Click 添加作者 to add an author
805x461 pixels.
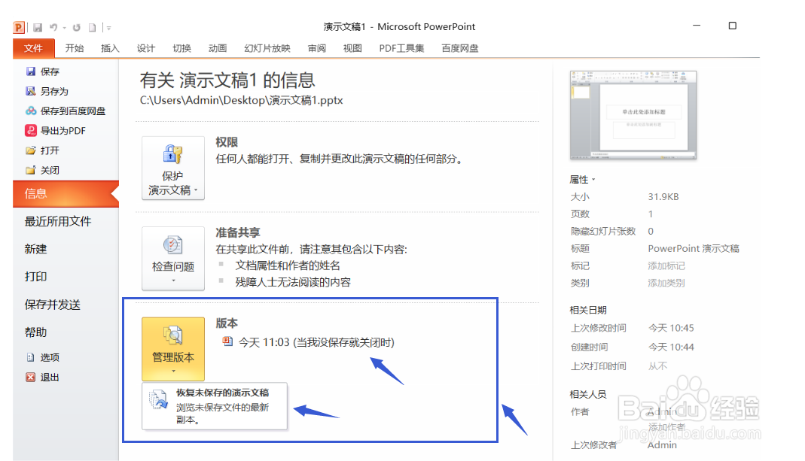(666, 426)
